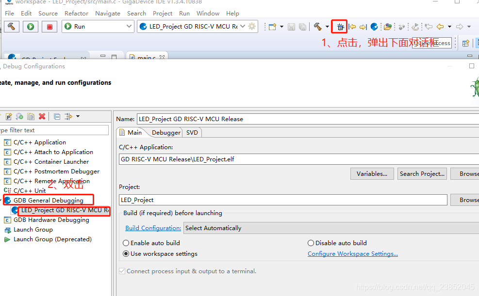Screen dimensions: 479x296
Task: Click the Debug Configurations bug icon
Action: pyautogui.click(x=340, y=27)
